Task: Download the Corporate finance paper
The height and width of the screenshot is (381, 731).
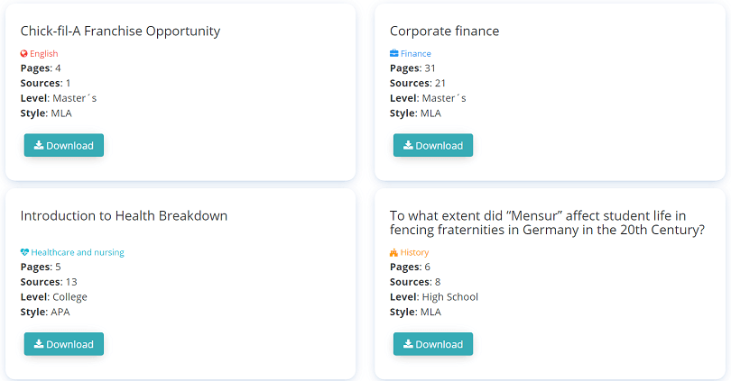Action: coord(433,145)
